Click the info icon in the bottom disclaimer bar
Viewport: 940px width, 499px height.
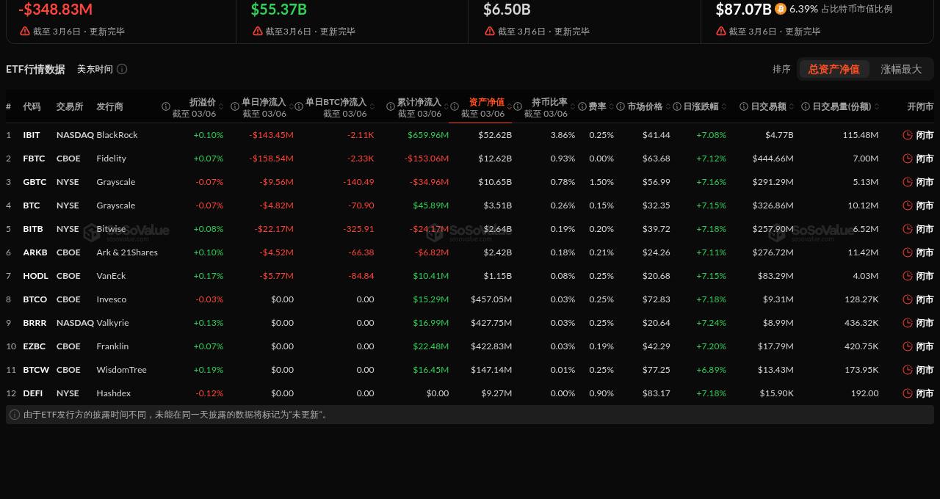coord(15,415)
